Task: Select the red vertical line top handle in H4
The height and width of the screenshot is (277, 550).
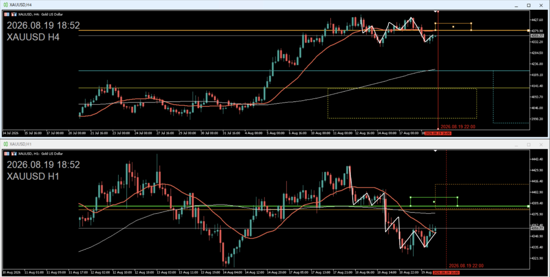Action: pos(438,12)
